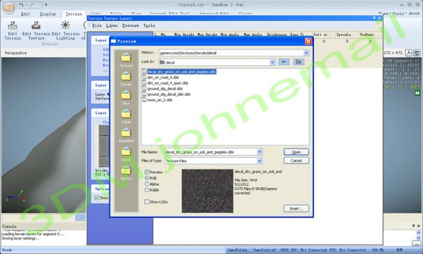Open the Edit Terrain tool icon
The width and height of the screenshot is (423, 254).
click(12, 26)
